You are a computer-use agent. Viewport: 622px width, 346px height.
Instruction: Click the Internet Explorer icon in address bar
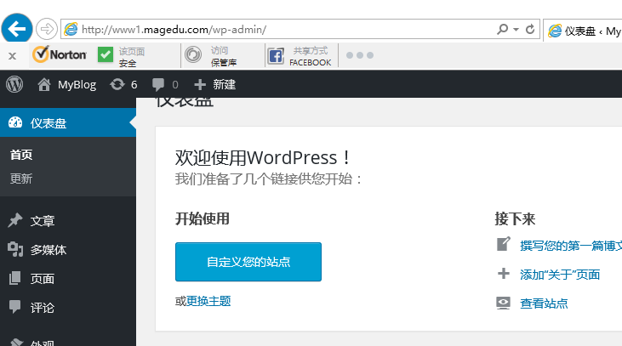coord(71,29)
